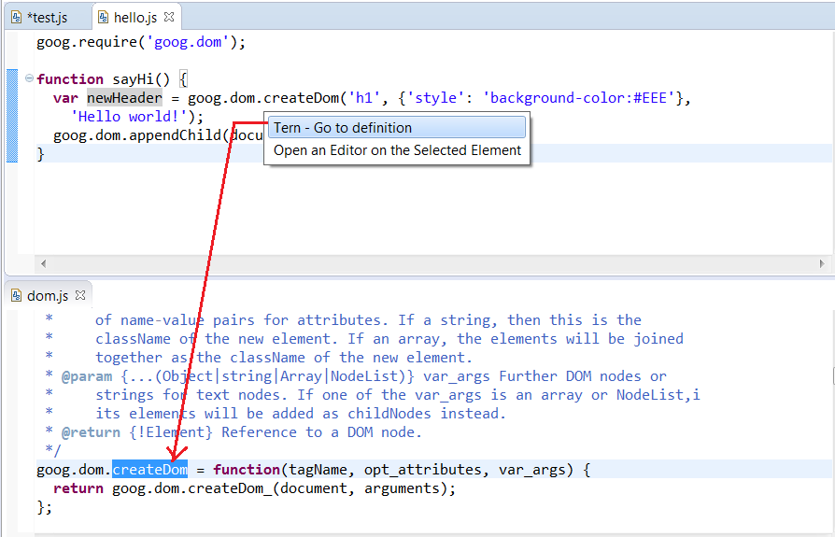This screenshot has height=537, width=835.
Task: Choose Tern - Go to definition
Action: click(397, 128)
